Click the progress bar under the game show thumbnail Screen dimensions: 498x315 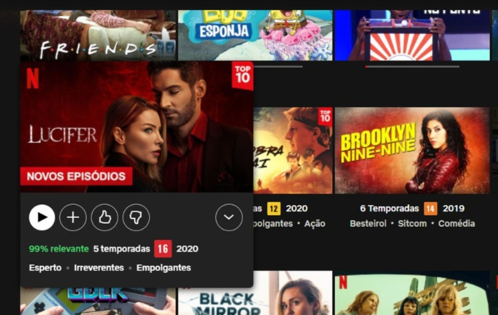pyautogui.click(x=412, y=67)
